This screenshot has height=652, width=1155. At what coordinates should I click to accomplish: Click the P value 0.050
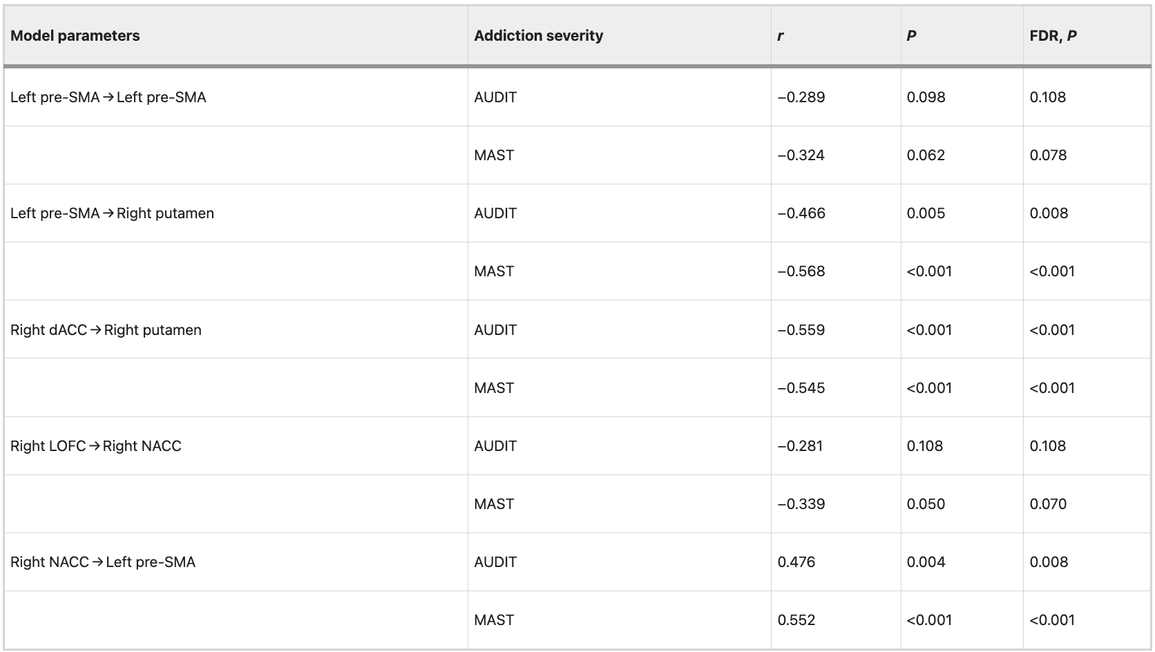tap(926, 504)
